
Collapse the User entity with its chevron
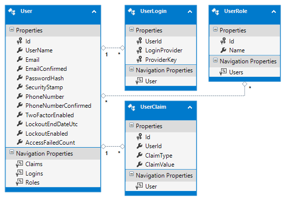[94, 12]
